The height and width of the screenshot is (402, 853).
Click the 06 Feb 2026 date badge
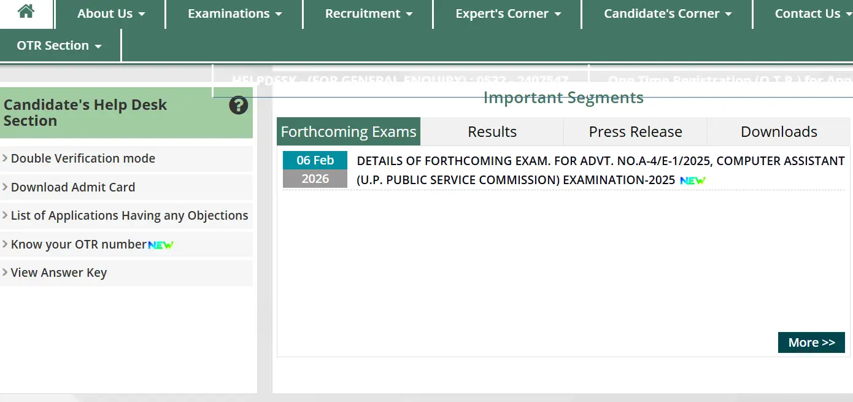315,169
